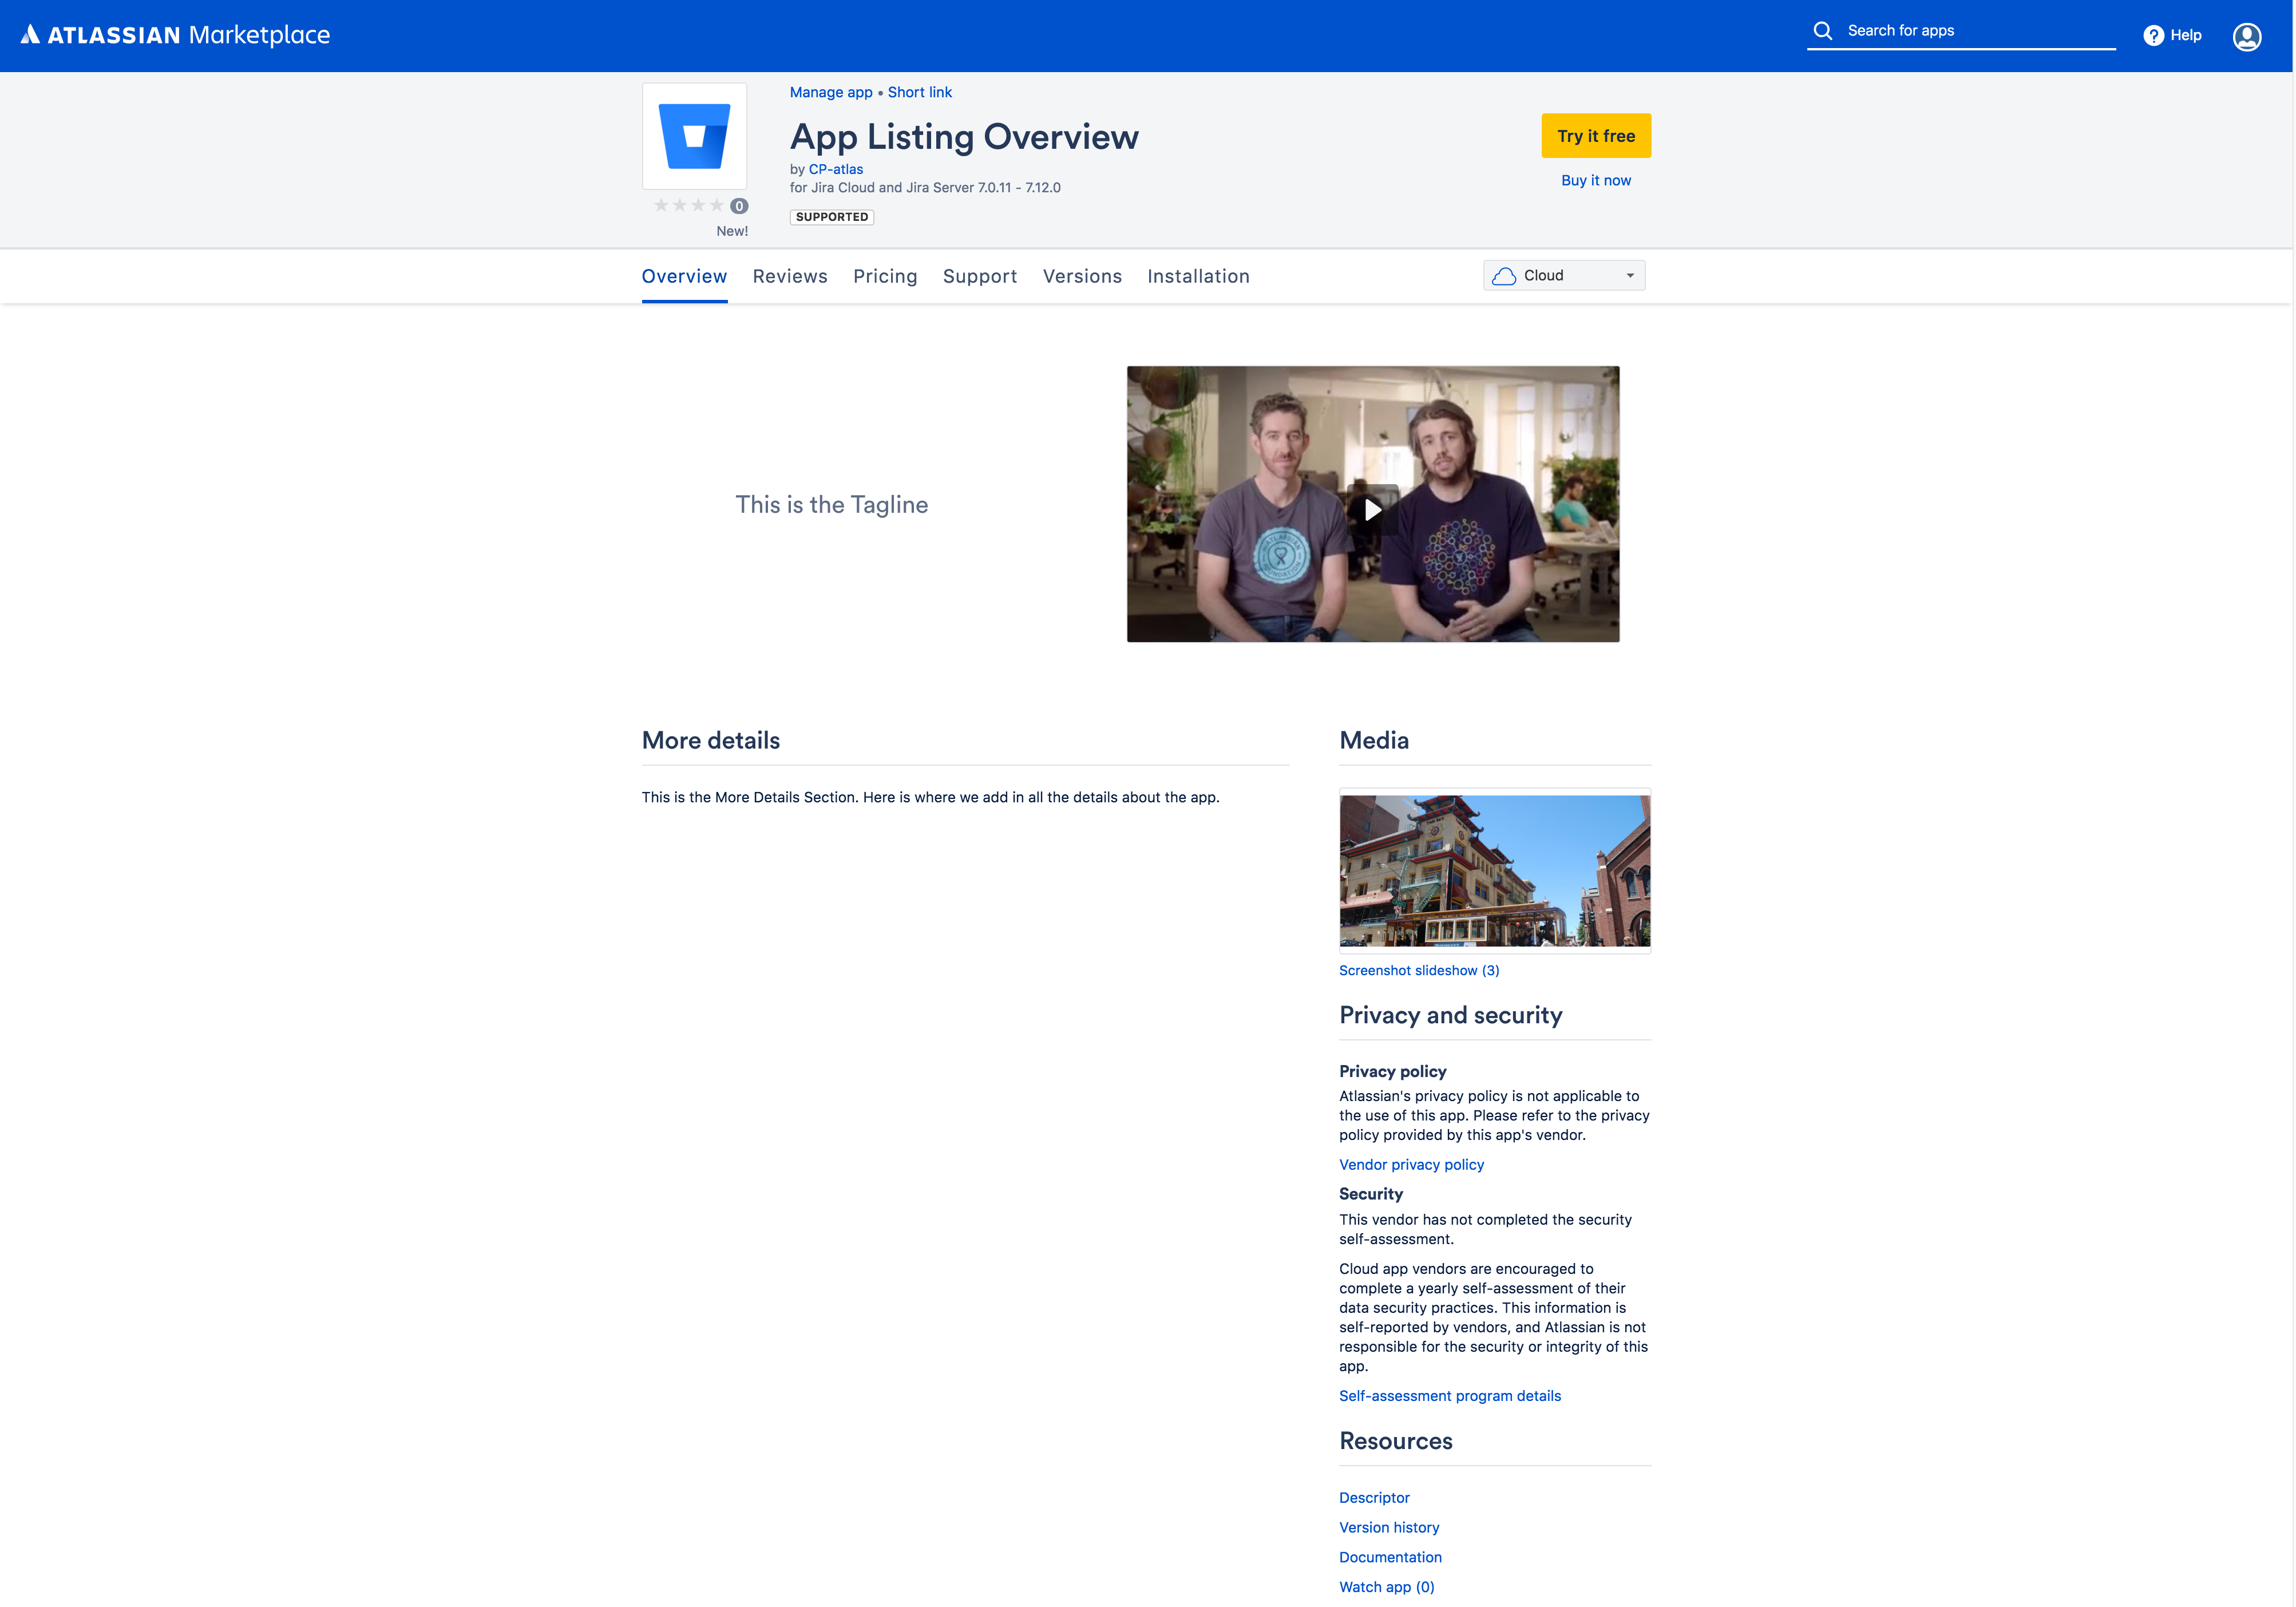Open the user profile avatar icon
This screenshot has height=1607, width=2296.
2246,36
